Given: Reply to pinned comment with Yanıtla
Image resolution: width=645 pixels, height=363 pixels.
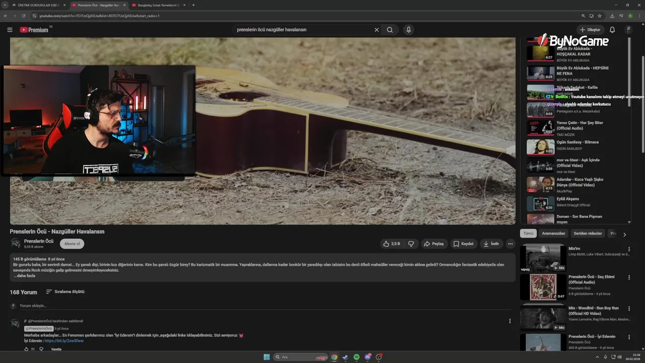Looking at the screenshot, I should [56, 349].
